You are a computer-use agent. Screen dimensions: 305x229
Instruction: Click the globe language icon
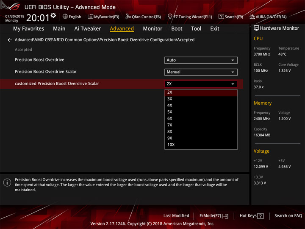pos(65,17)
